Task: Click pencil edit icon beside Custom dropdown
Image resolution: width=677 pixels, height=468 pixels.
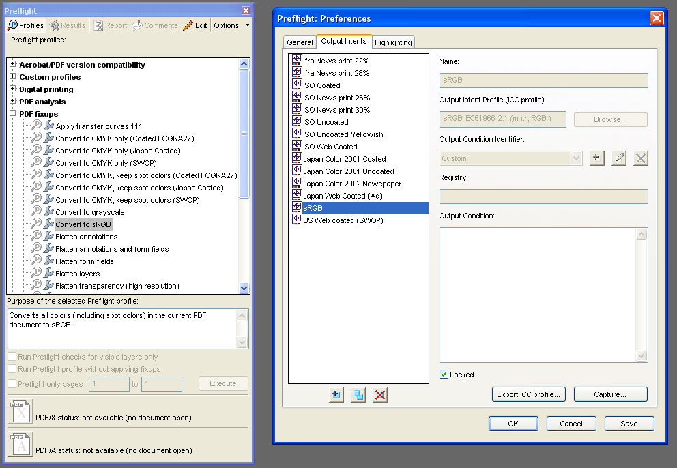Action: click(x=619, y=158)
